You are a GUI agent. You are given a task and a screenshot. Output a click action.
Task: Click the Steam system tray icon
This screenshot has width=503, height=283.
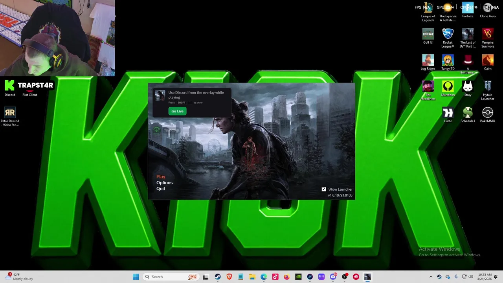pos(439,277)
